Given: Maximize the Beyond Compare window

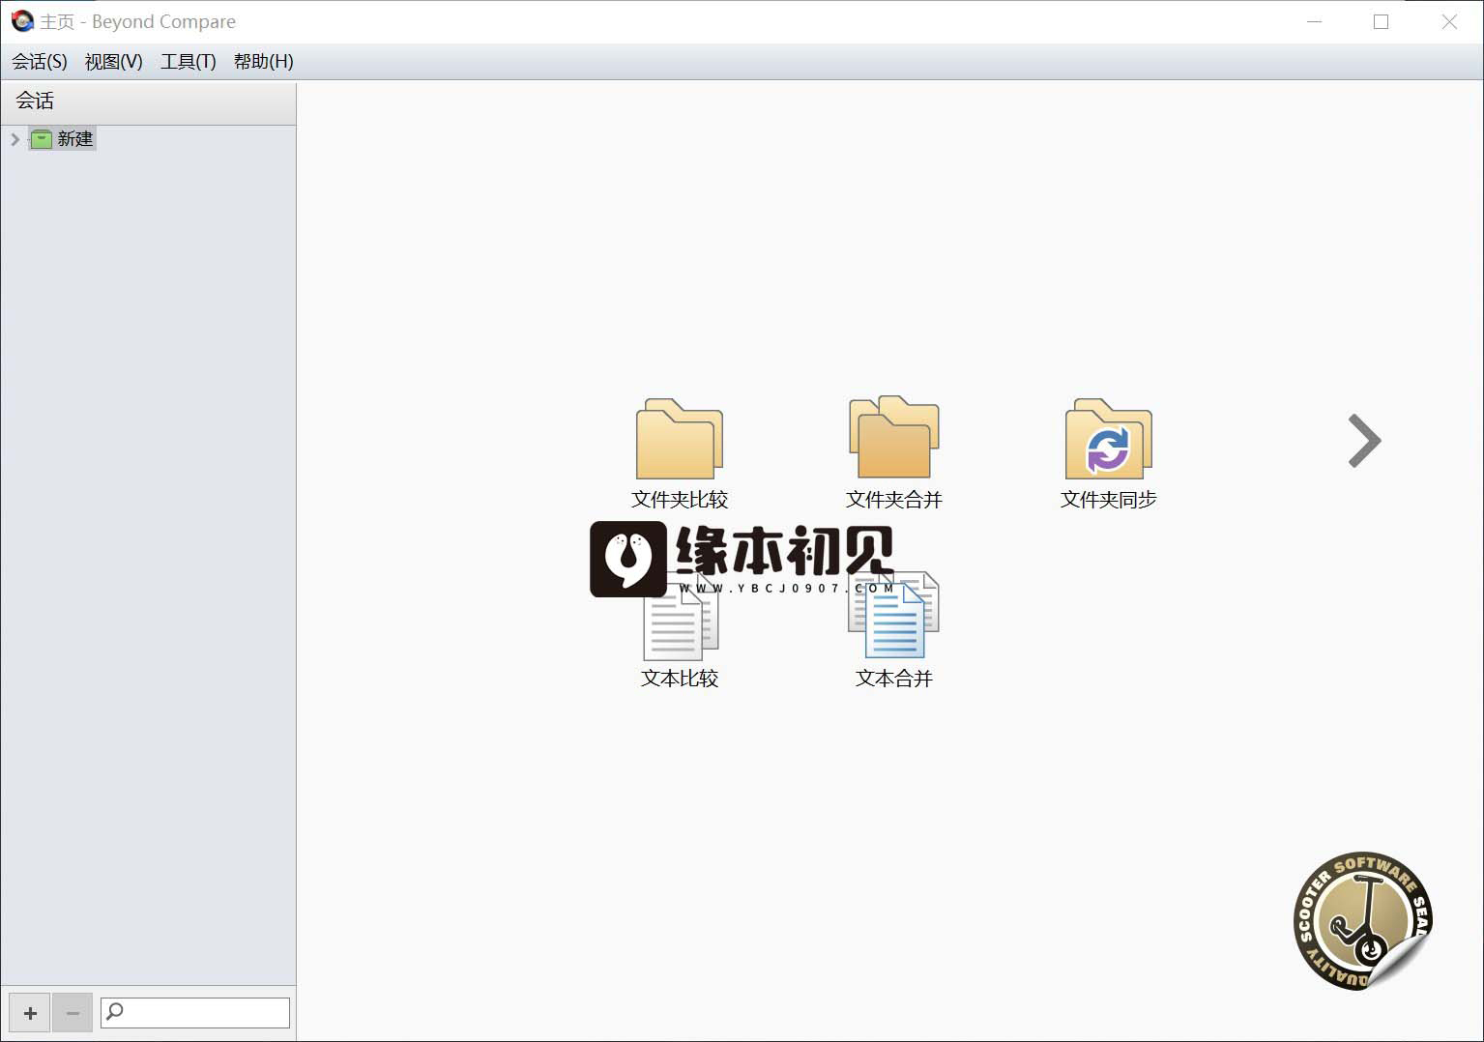Looking at the screenshot, I should pos(1382,21).
